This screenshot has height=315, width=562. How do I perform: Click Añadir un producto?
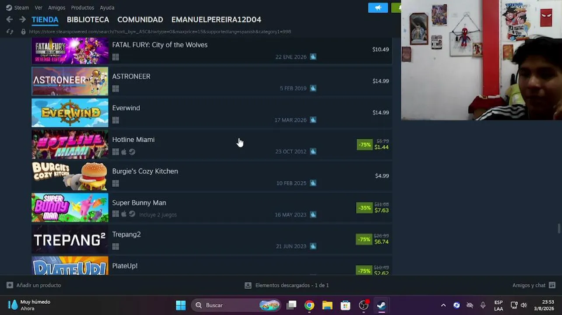[39, 285]
